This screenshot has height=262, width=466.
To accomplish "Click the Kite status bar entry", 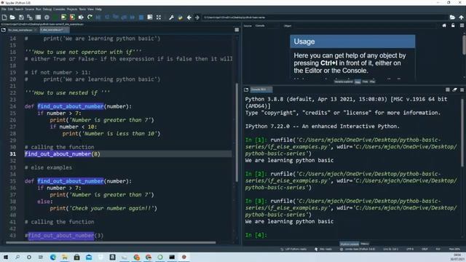I will click(323, 249).
